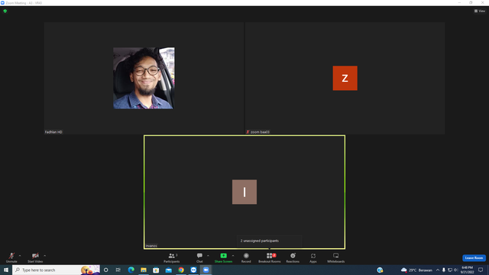Click the Leave Room button

pos(474,258)
